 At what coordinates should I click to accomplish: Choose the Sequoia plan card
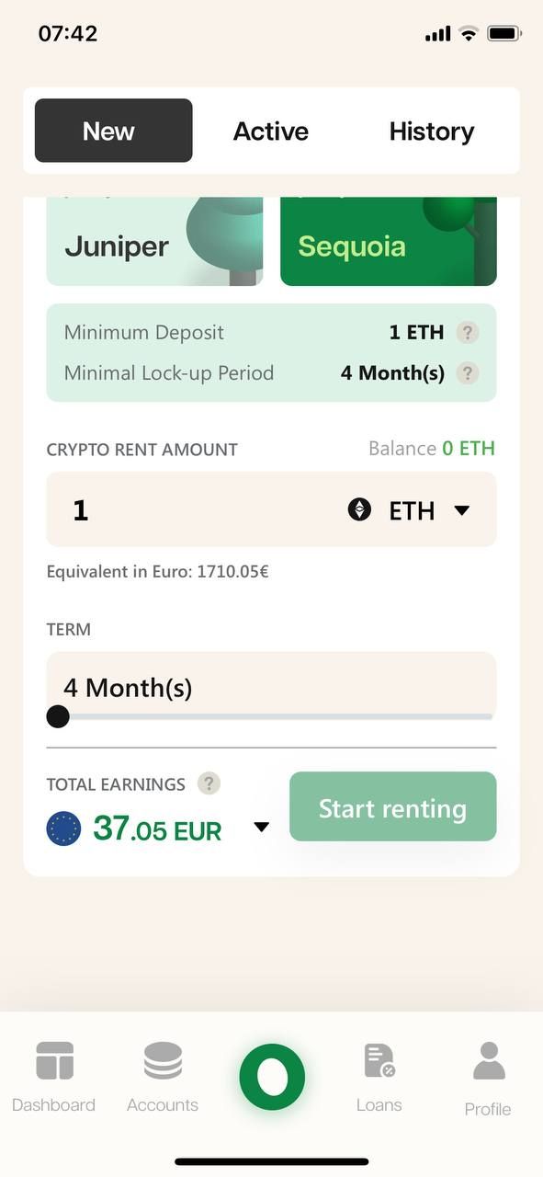[x=389, y=241]
